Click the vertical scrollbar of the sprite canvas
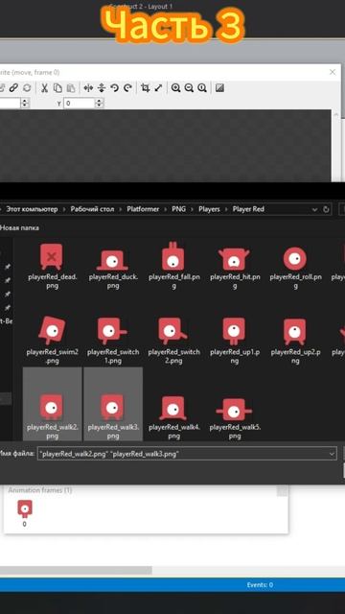The width and height of the screenshot is (345, 614). point(335,146)
